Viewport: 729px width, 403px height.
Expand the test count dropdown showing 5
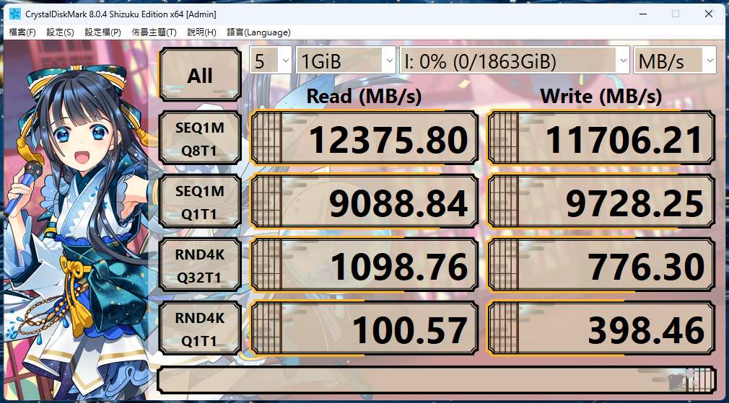pos(271,60)
